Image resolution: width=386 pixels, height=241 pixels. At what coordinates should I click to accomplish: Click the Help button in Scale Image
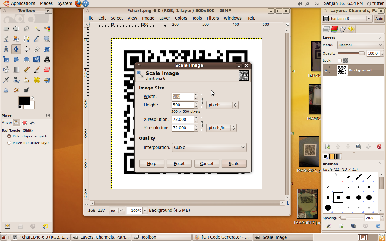pyautogui.click(x=152, y=164)
